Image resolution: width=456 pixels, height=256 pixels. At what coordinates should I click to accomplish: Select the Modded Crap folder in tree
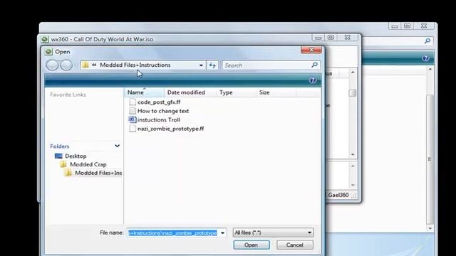click(88, 164)
